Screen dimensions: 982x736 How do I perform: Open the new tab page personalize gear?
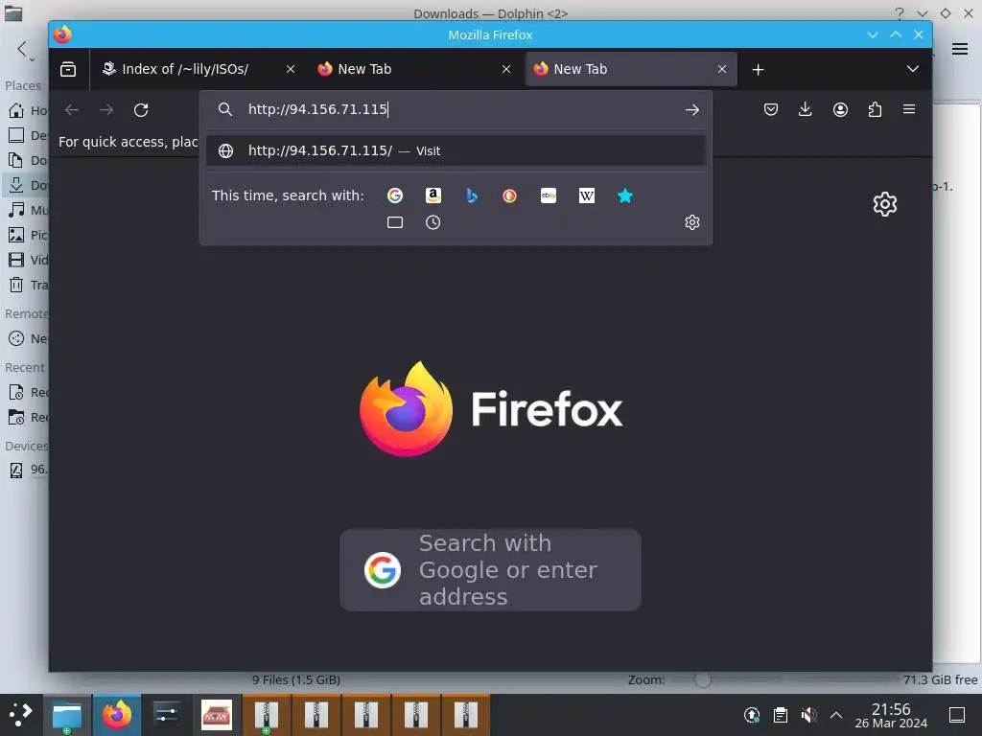coord(885,204)
